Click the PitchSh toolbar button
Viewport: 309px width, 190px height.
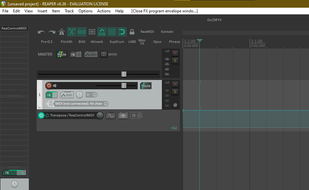pyautogui.click(x=67, y=42)
